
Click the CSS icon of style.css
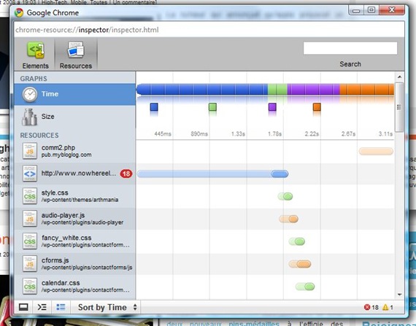(29, 196)
